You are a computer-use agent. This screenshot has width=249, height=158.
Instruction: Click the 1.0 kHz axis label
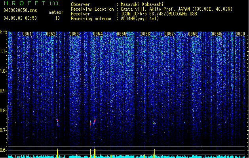coord(4,71)
